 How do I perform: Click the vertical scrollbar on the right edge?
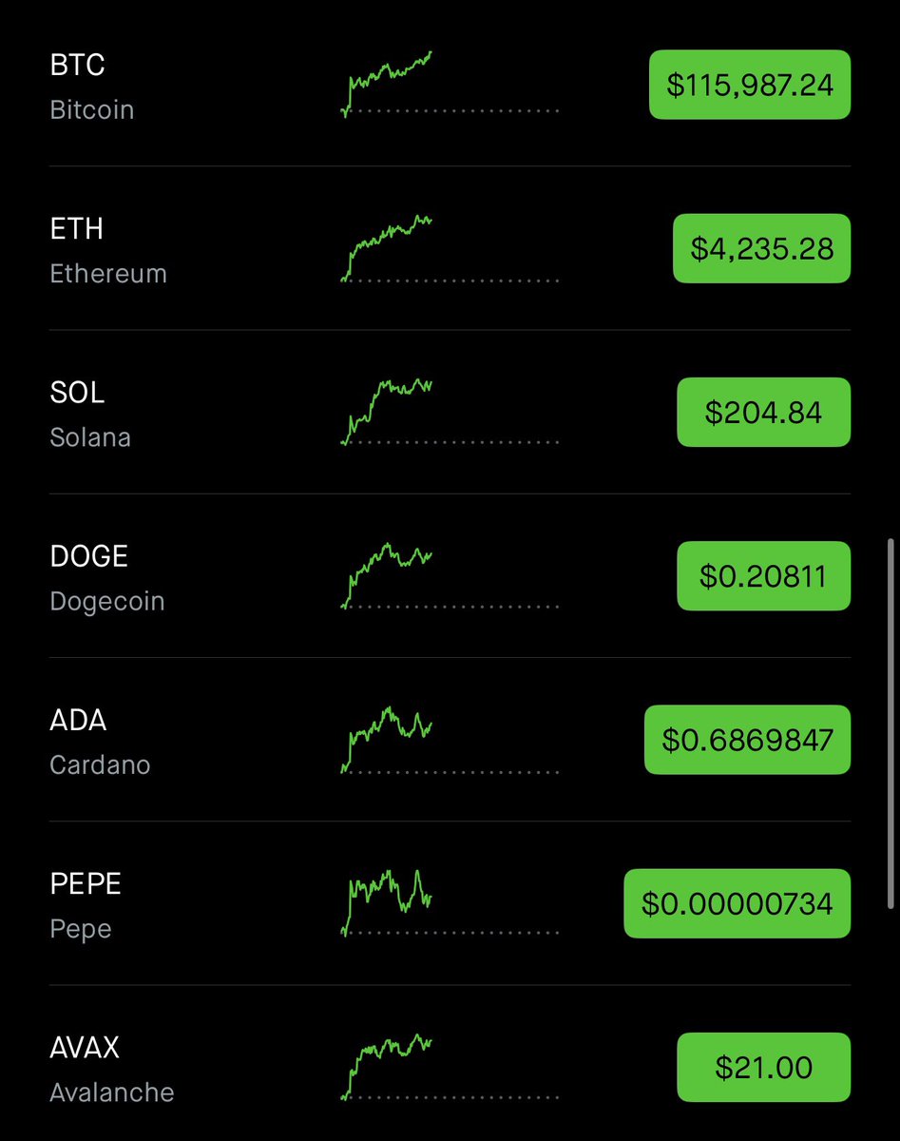coord(890,723)
